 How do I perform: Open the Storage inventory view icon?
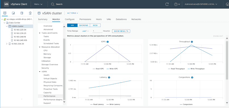coord(22,13)
